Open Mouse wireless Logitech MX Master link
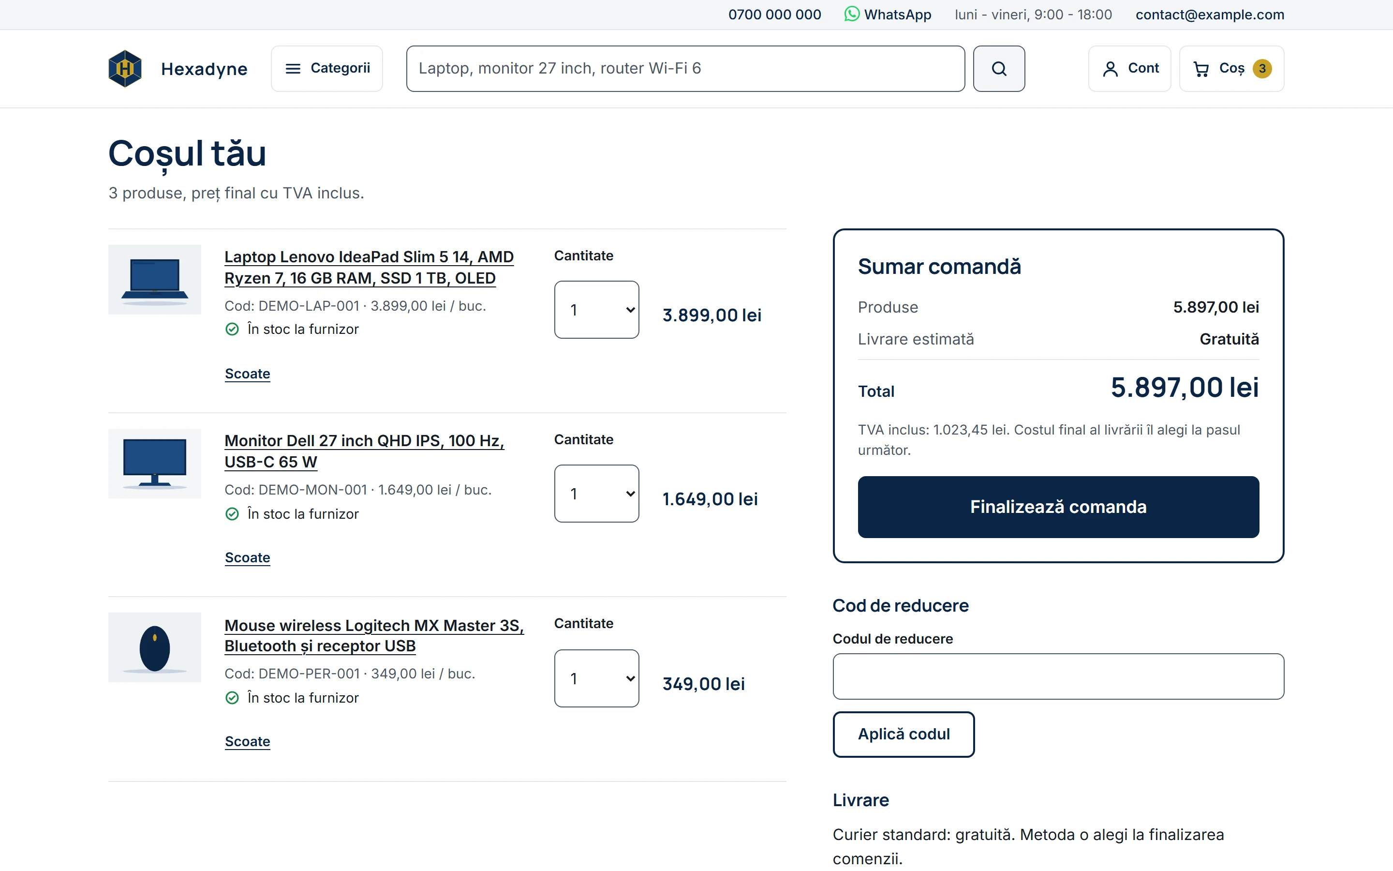The image size is (1393, 871). (x=373, y=635)
